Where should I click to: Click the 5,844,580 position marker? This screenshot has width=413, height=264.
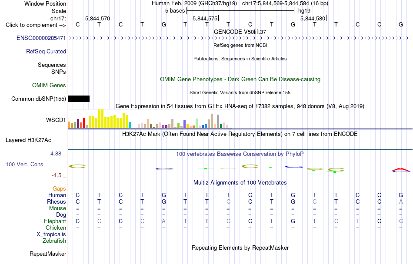tap(313, 18)
